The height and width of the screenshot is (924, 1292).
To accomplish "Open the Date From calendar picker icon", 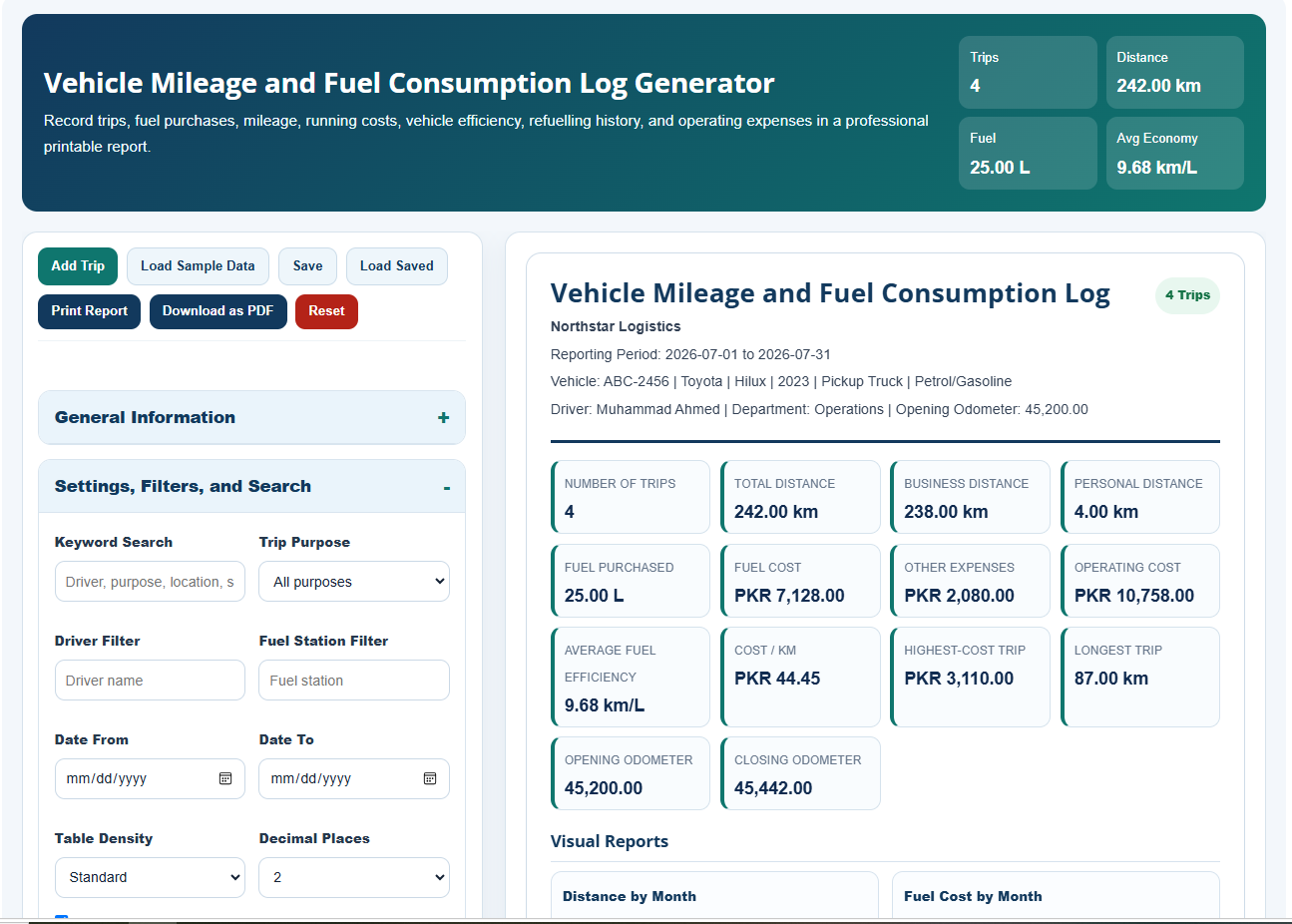I will (x=225, y=778).
